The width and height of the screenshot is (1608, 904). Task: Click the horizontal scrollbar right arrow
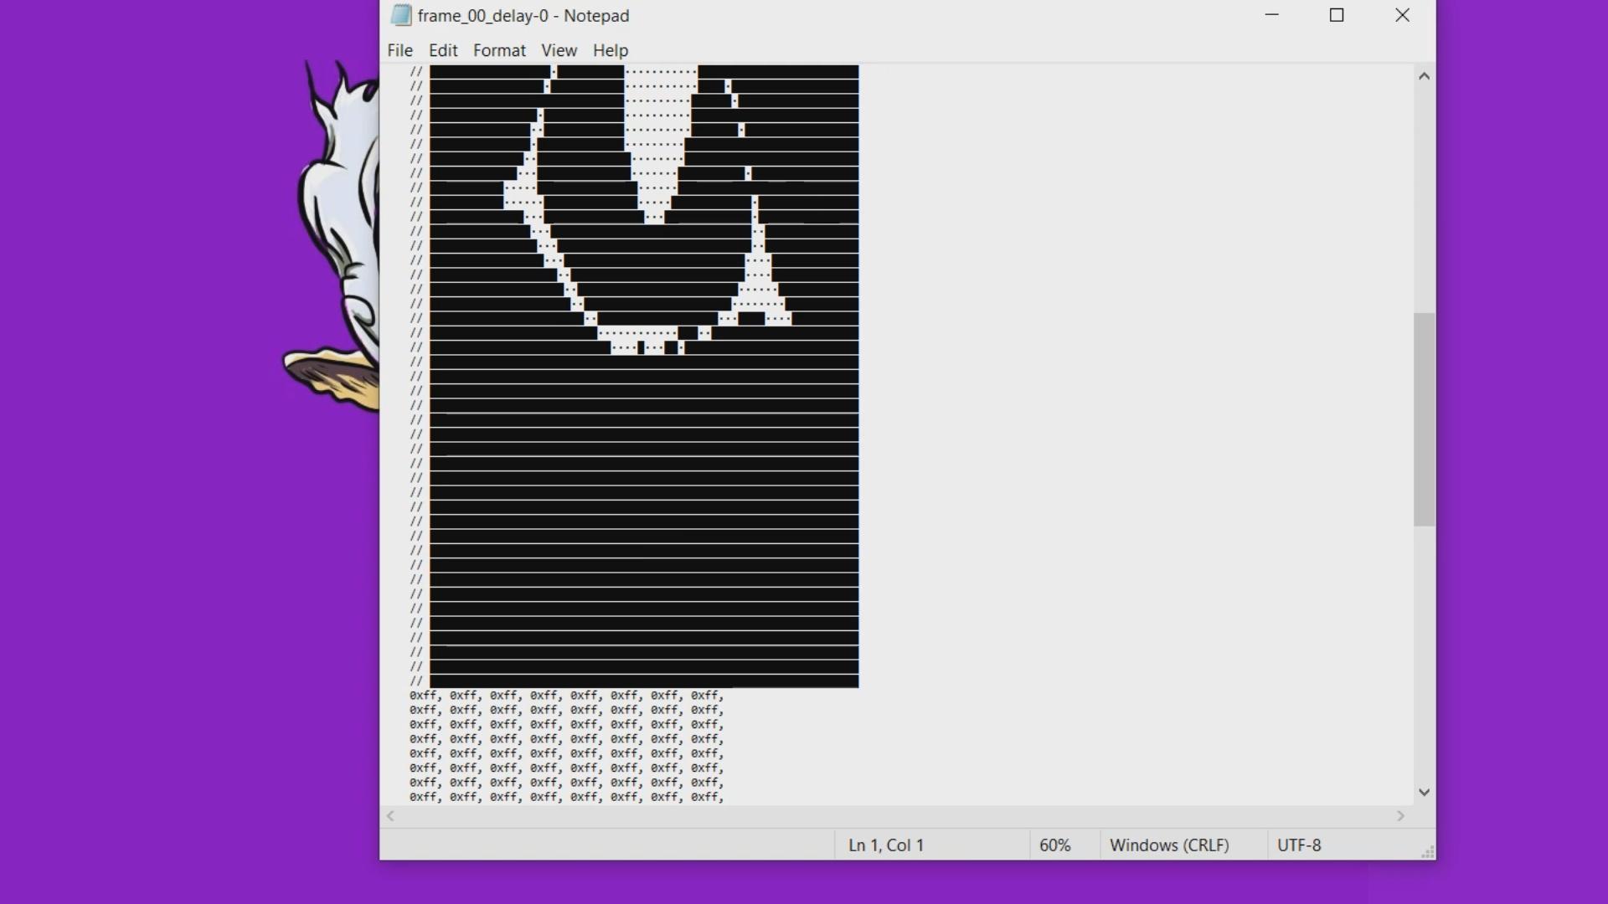coord(1400,816)
